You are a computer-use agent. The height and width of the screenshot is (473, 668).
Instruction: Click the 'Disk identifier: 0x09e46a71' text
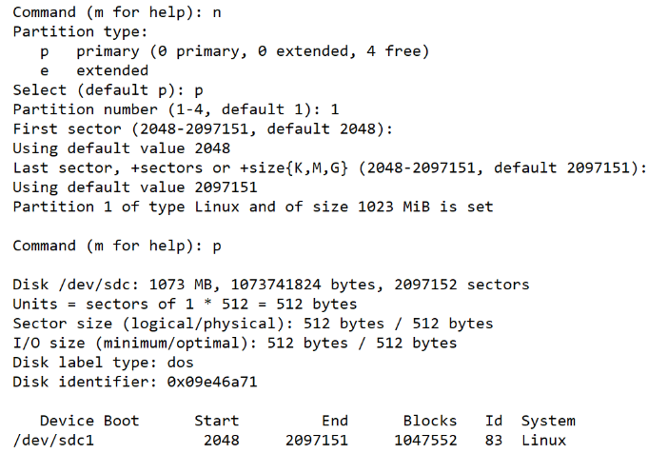(134, 383)
